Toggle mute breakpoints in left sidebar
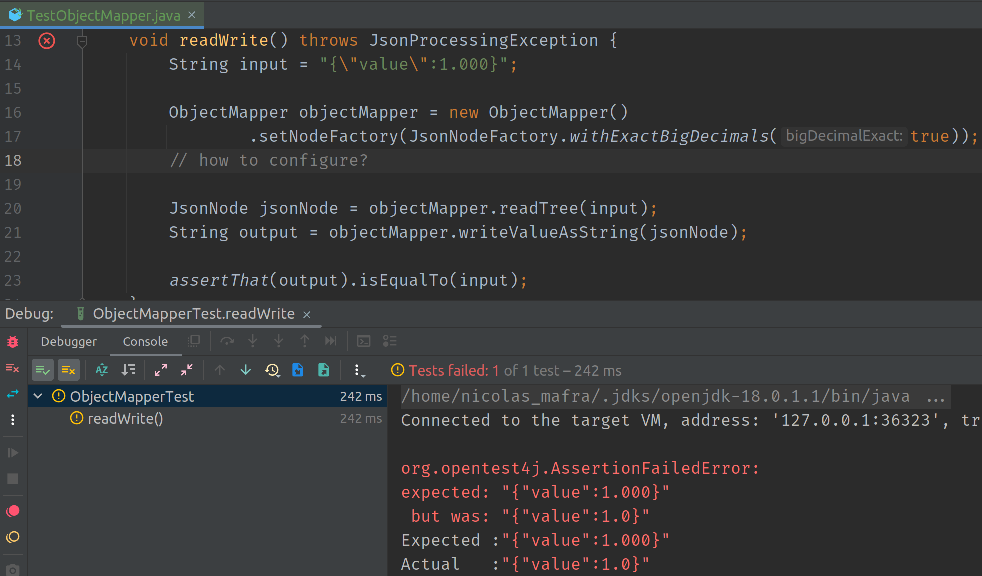The width and height of the screenshot is (982, 576). (x=13, y=537)
